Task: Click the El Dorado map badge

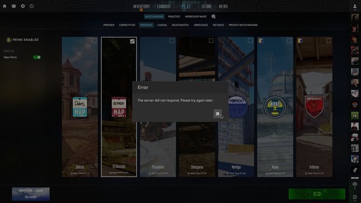Action: [x=119, y=107]
